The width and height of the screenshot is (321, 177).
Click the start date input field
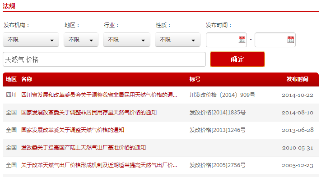tap(222, 40)
